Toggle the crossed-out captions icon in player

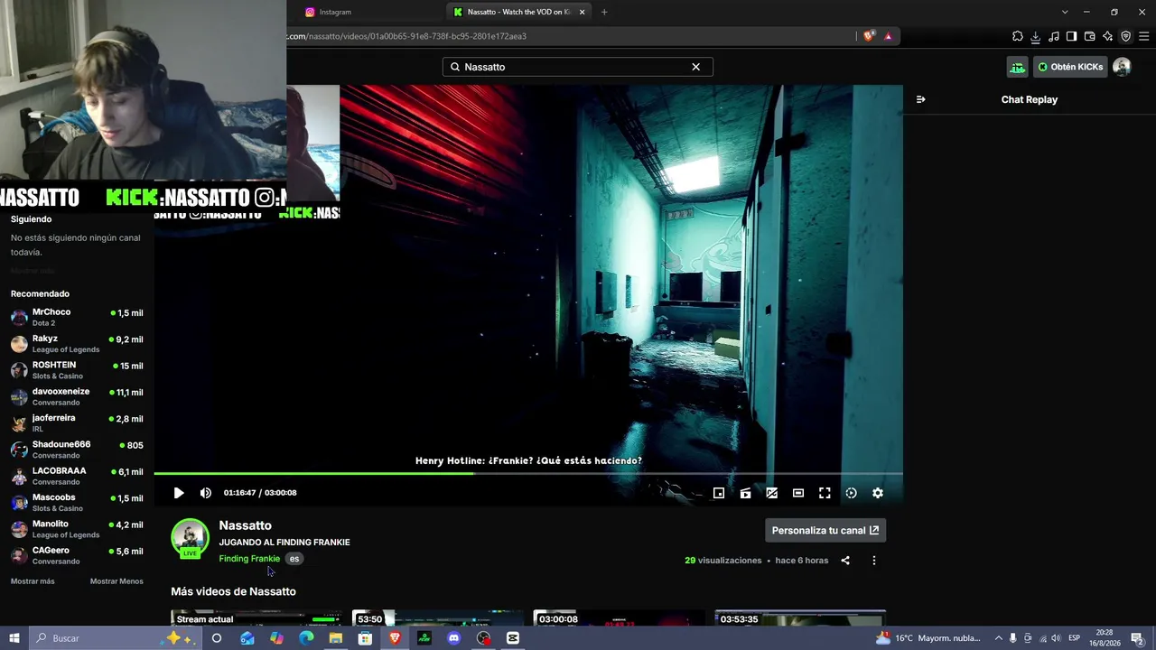[x=771, y=493]
